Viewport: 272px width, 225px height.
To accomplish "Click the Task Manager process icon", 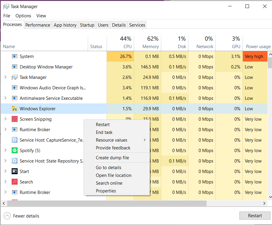I will coord(14,77).
